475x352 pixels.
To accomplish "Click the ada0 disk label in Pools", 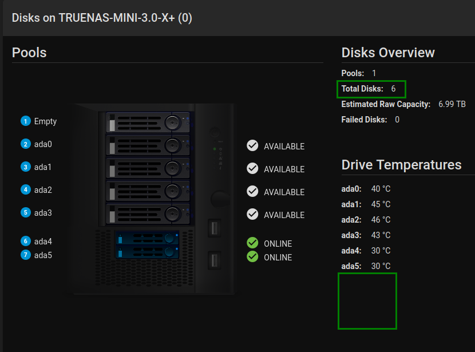I will click(43, 144).
